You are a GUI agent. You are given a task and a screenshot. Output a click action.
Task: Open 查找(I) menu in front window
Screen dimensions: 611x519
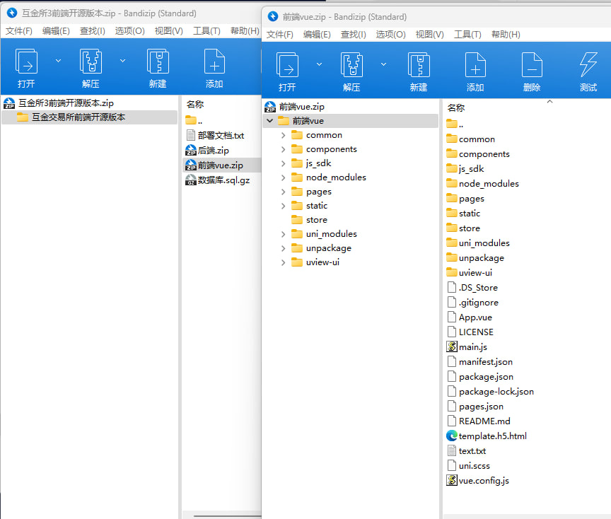353,34
